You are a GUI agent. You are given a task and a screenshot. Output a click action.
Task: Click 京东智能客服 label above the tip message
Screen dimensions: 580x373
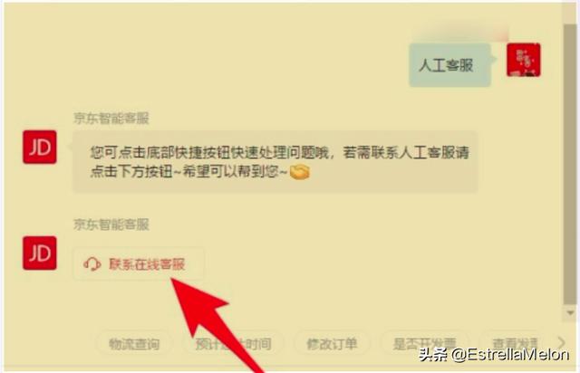[111, 119]
